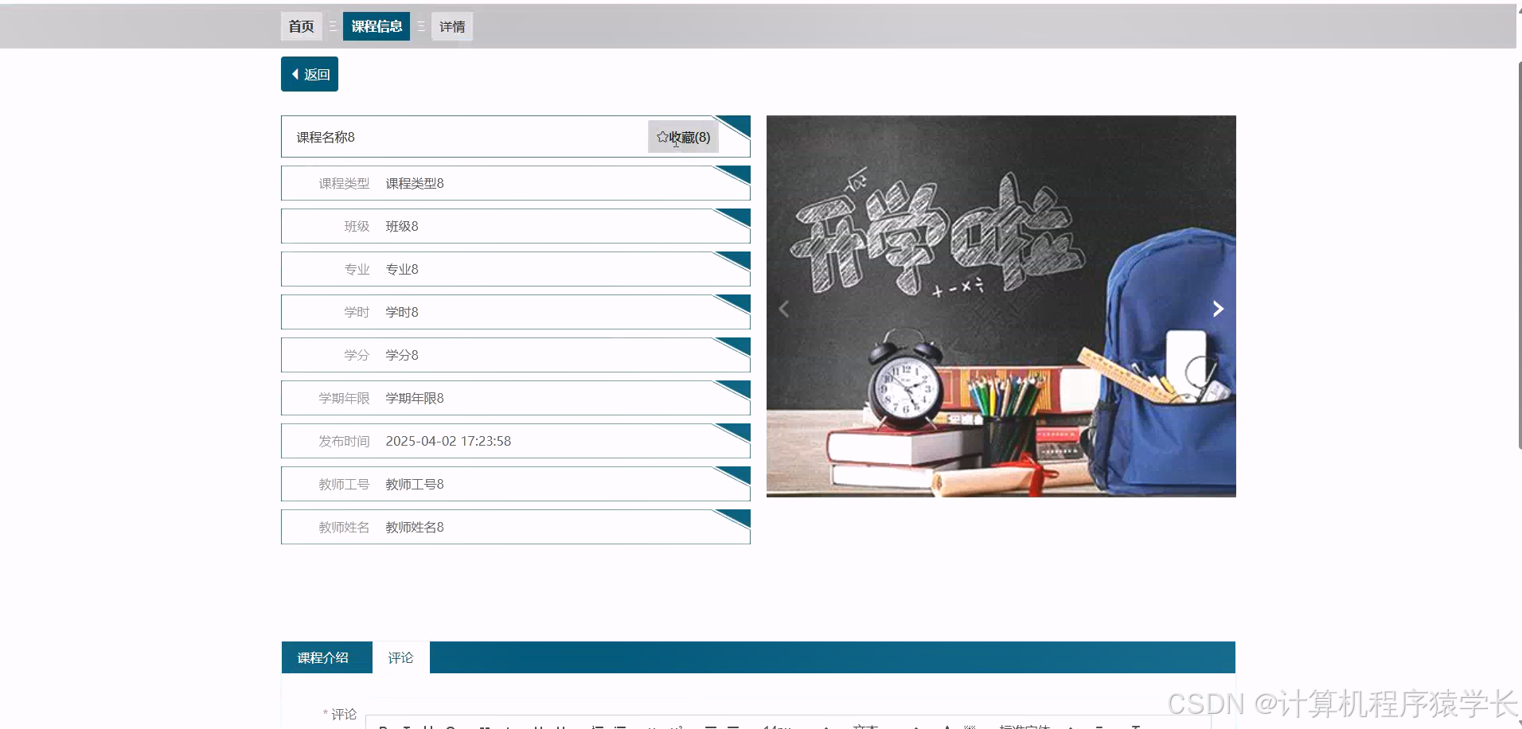Viewport: 1522px width, 729px height.
Task: Click the 返回 back button
Action: tap(310, 74)
